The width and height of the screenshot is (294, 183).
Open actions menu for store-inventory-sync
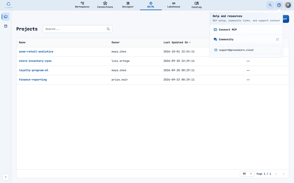(x=248, y=61)
